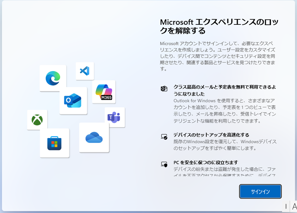The image size is (297, 213).
Task: Click text デバイスの紛失または盗難が発生した場合に
Action: pyautogui.click(x=225, y=171)
